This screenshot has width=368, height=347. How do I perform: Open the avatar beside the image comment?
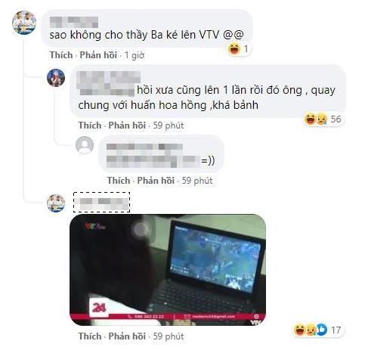(x=56, y=203)
